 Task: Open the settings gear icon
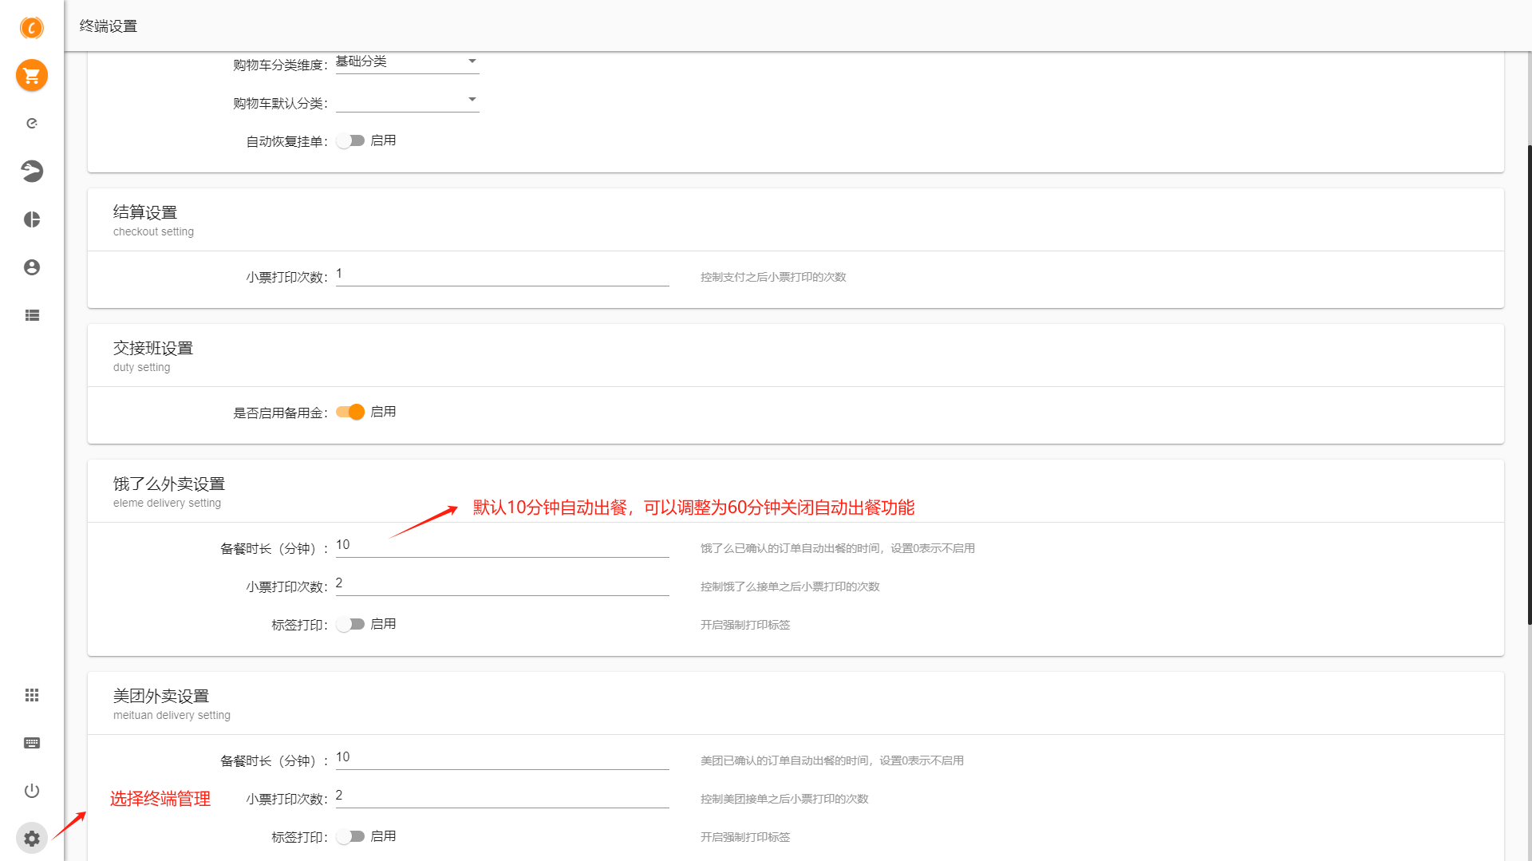click(32, 839)
